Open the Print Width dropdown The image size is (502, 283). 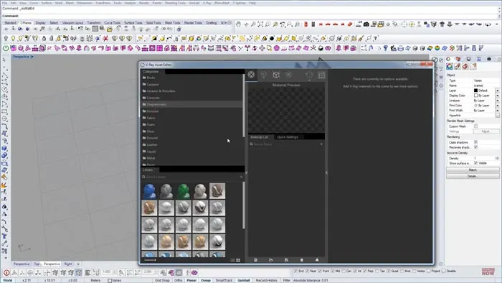pyautogui.click(x=497, y=111)
